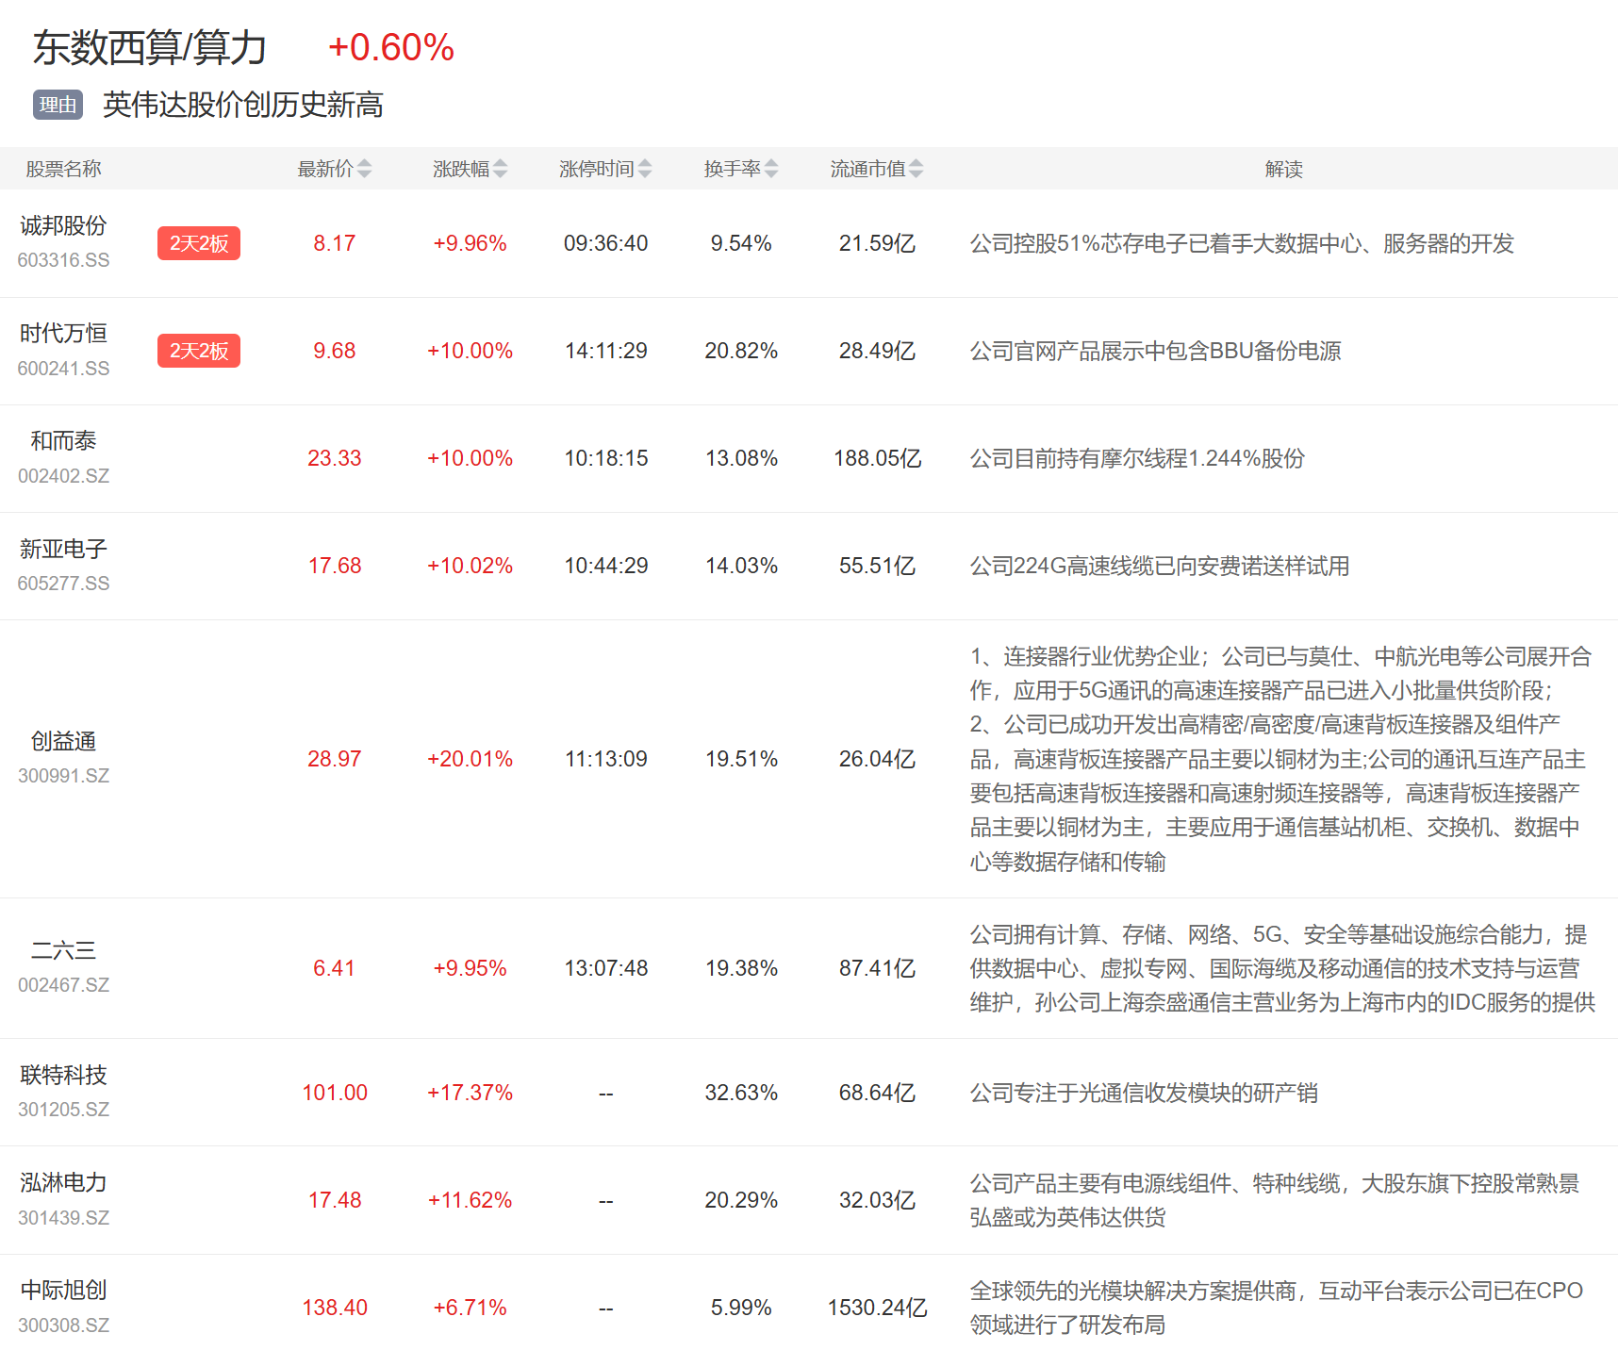Click sort icon beside 涨跌幅 header
The width and height of the screenshot is (1618, 1350).
(500, 169)
